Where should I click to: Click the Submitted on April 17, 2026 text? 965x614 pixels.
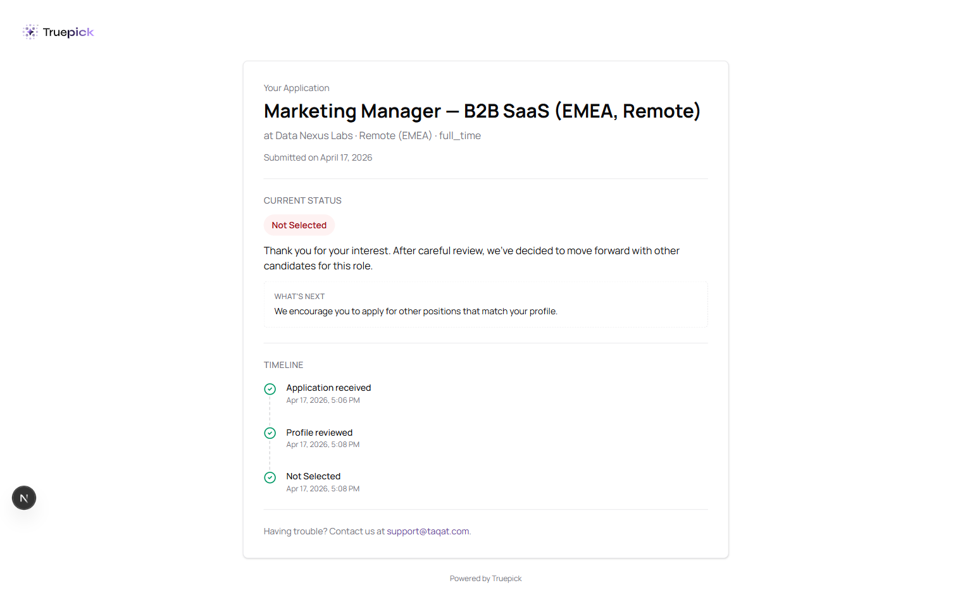(x=318, y=157)
